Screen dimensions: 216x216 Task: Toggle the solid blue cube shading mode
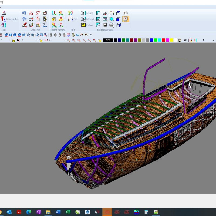[x=118, y=19]
